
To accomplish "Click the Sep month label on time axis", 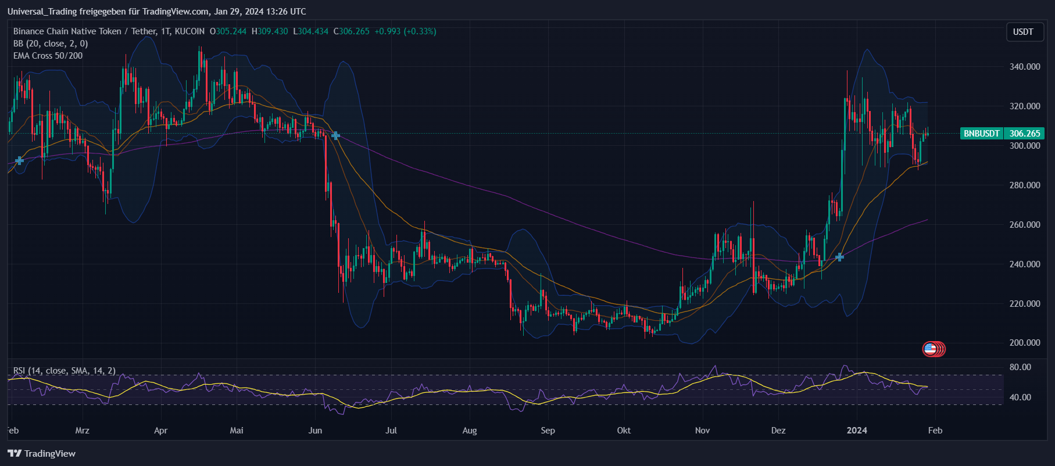I will (548, 431).
